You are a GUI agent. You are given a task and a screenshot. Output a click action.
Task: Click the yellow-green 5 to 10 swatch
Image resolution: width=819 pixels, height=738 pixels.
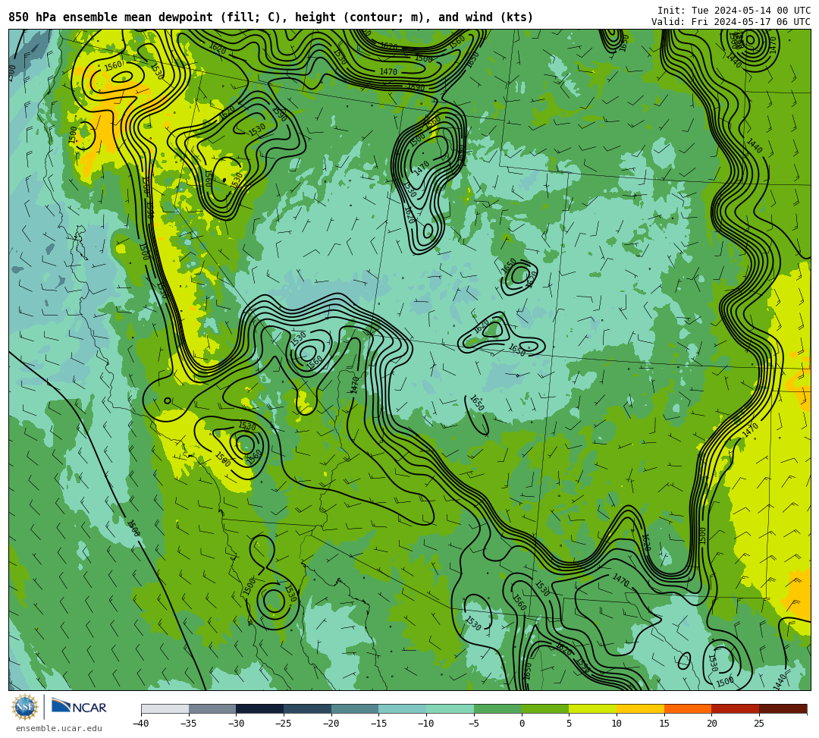tap(593, 708)
